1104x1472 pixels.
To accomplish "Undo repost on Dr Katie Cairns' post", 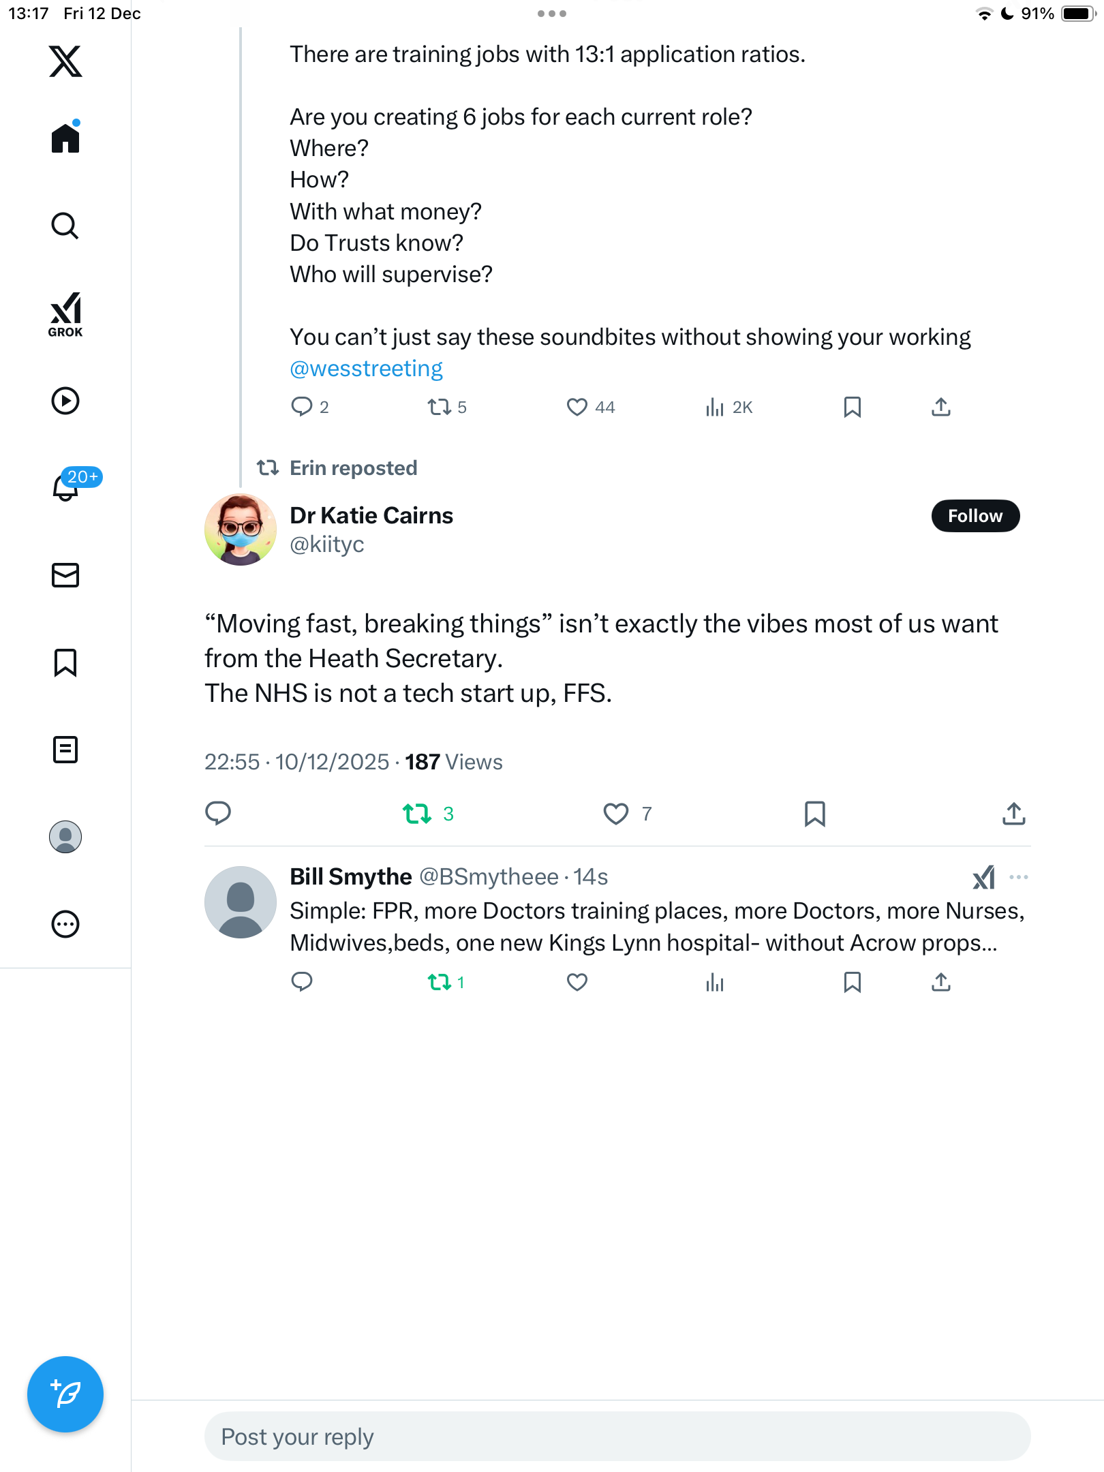I will pyautogui.click(x=417, y=814).
